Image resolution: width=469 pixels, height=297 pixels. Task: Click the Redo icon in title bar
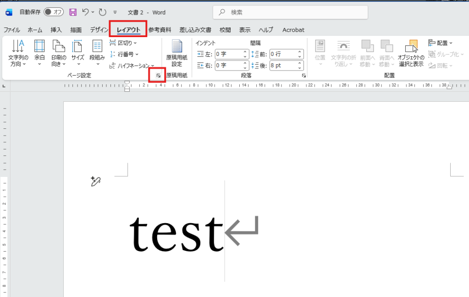pos(102,12)
